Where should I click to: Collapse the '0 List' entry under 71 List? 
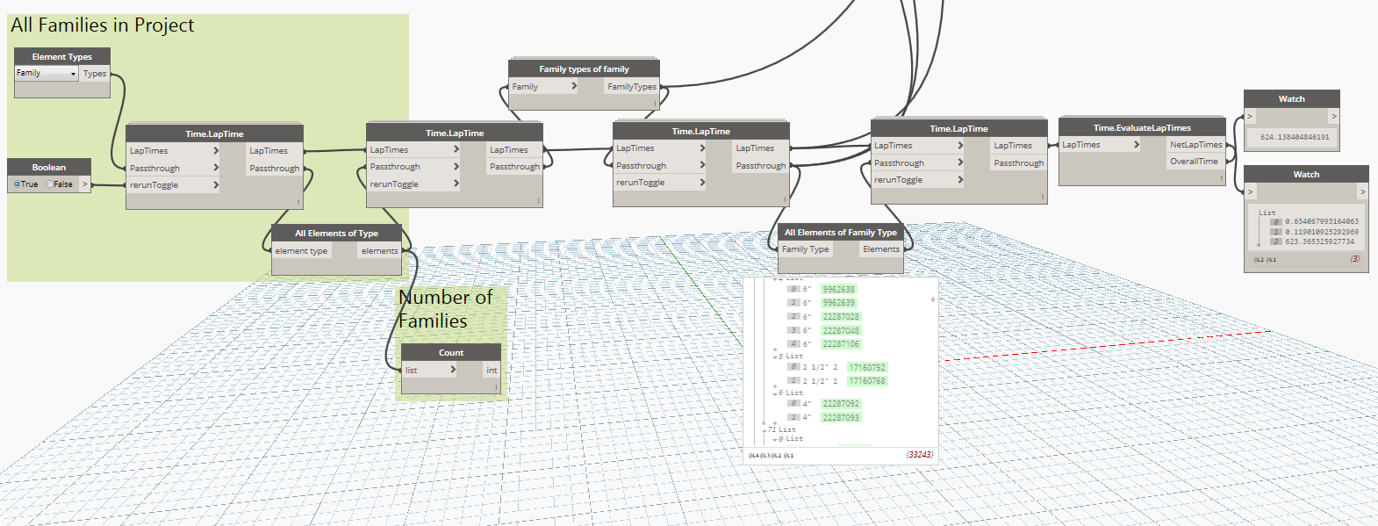[x=775, y=439]
